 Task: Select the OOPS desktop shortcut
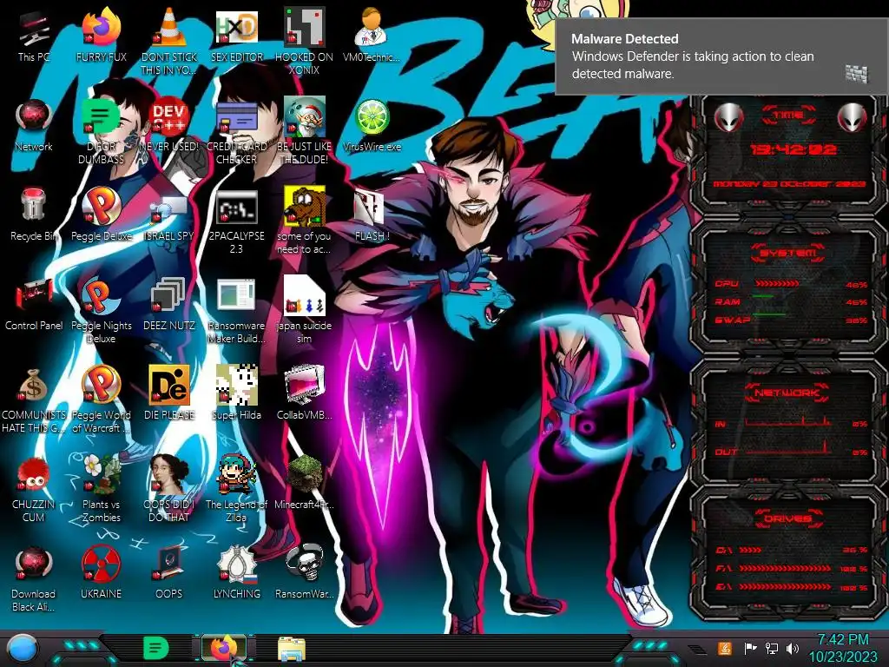click(x=168, y=573)
